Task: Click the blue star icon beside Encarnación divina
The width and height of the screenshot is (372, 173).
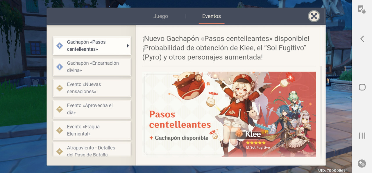Action: coord(60,67)
